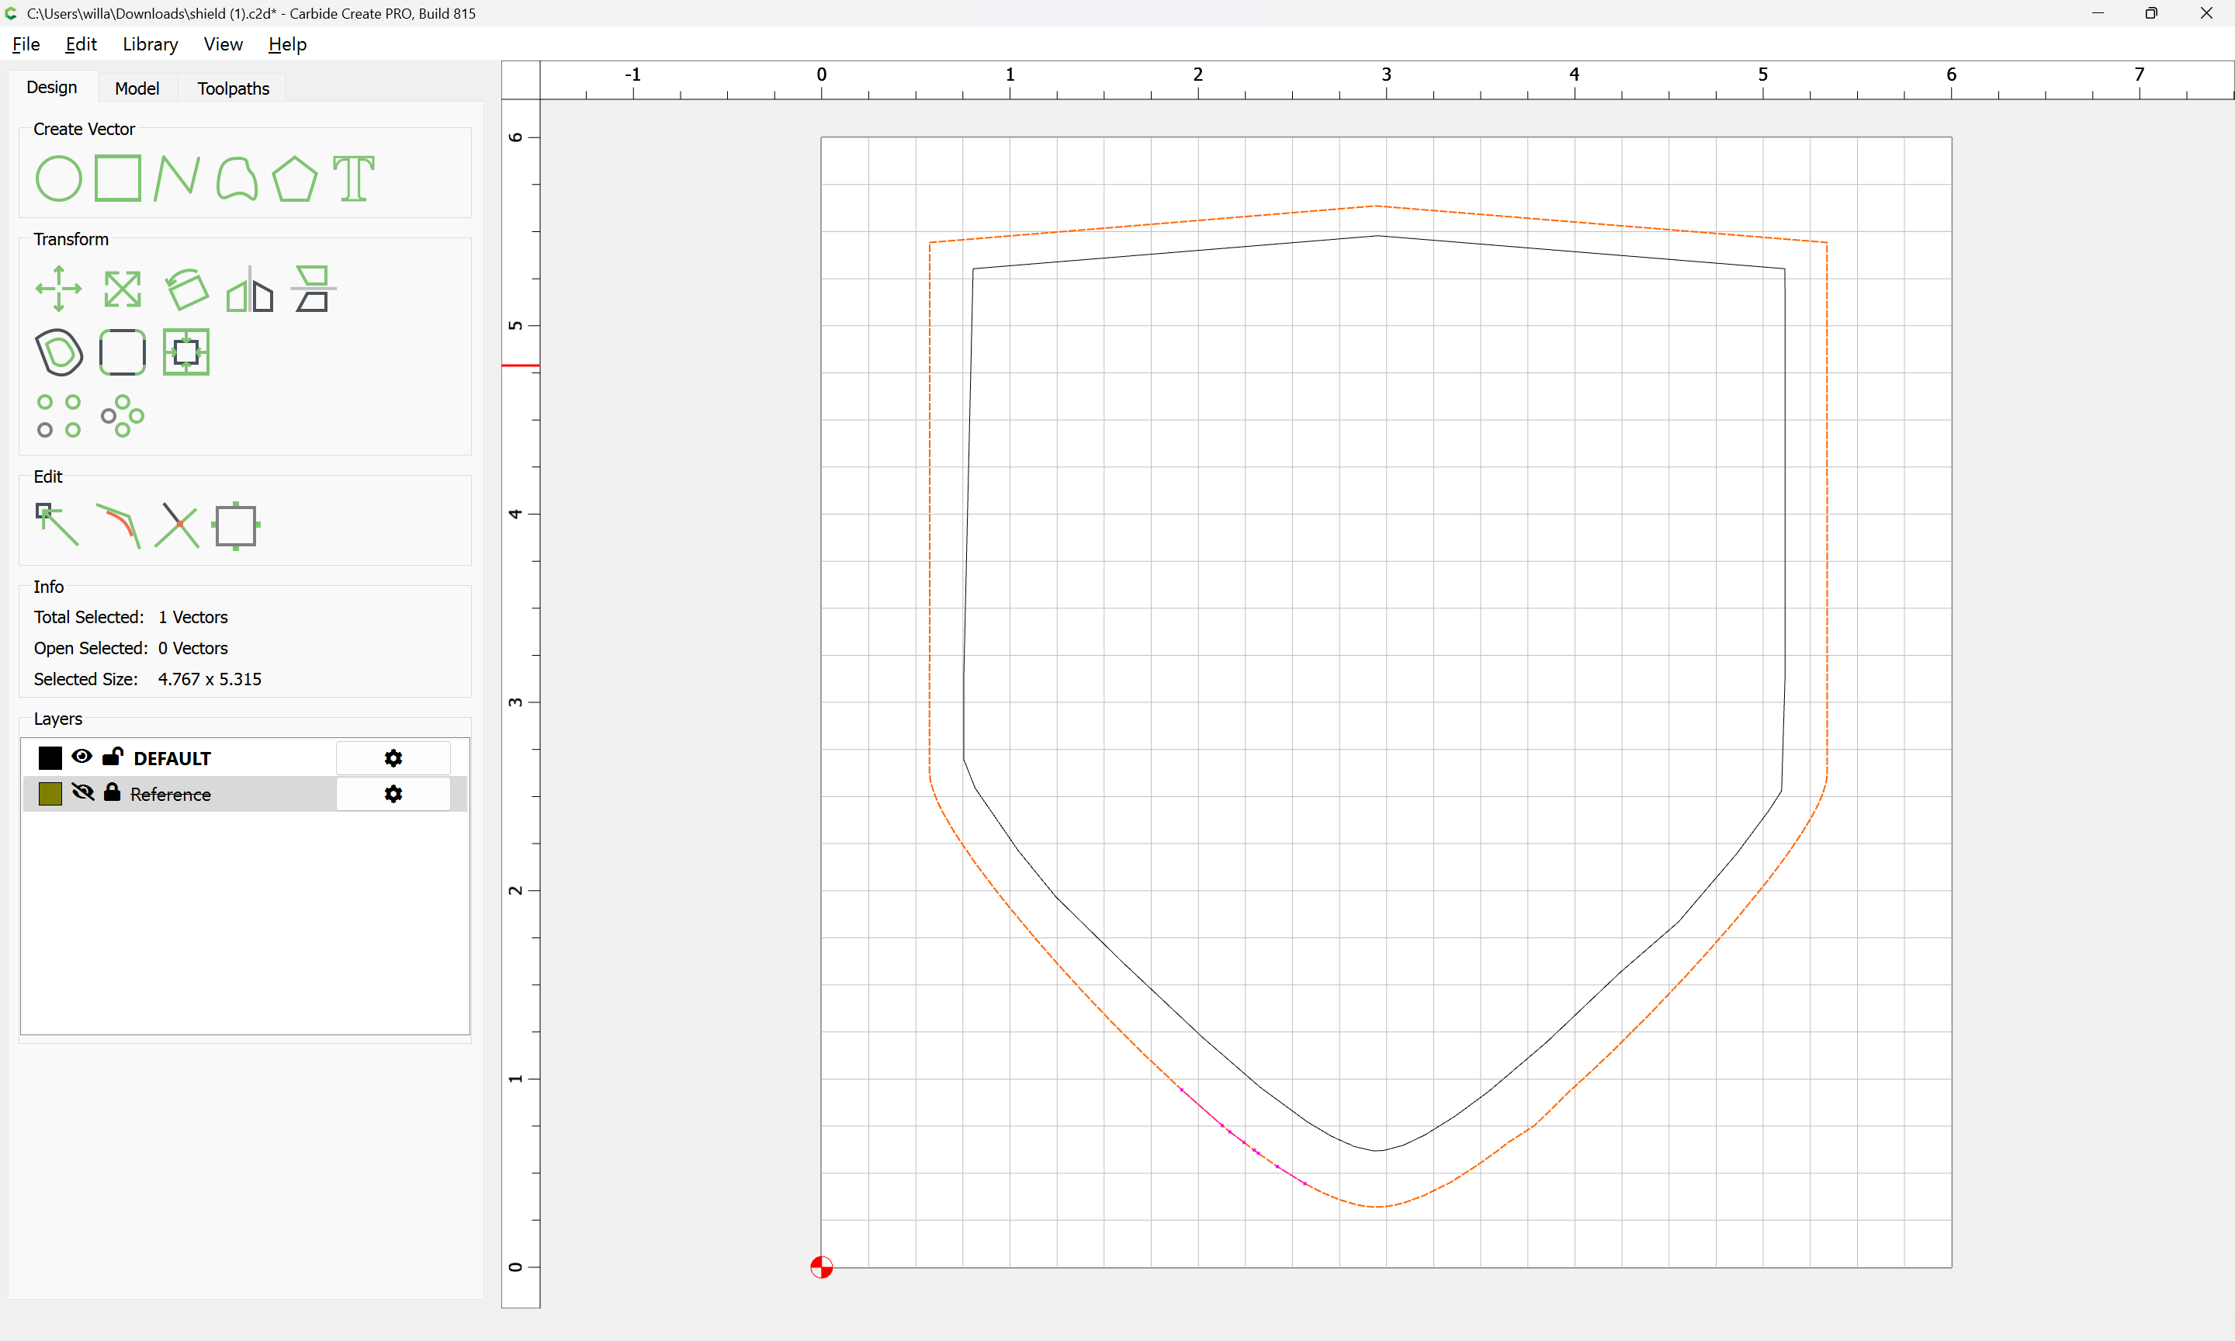Toggle DEFAULT layer visibility eye

tap(81, 757)
